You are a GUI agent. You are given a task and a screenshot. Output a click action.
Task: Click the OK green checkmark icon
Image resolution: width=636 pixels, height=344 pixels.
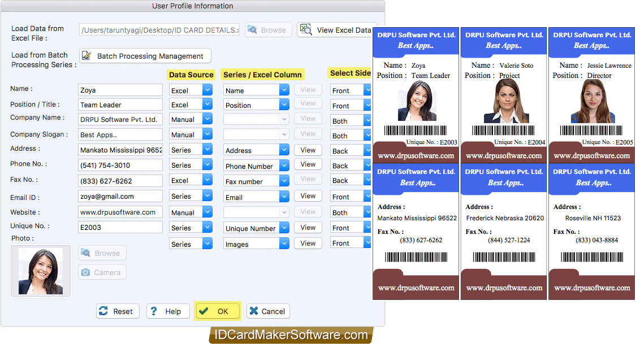coord(204,311)
